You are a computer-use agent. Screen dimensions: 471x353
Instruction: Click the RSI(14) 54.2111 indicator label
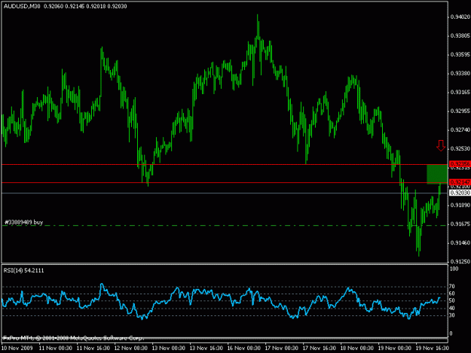point(23,270)
